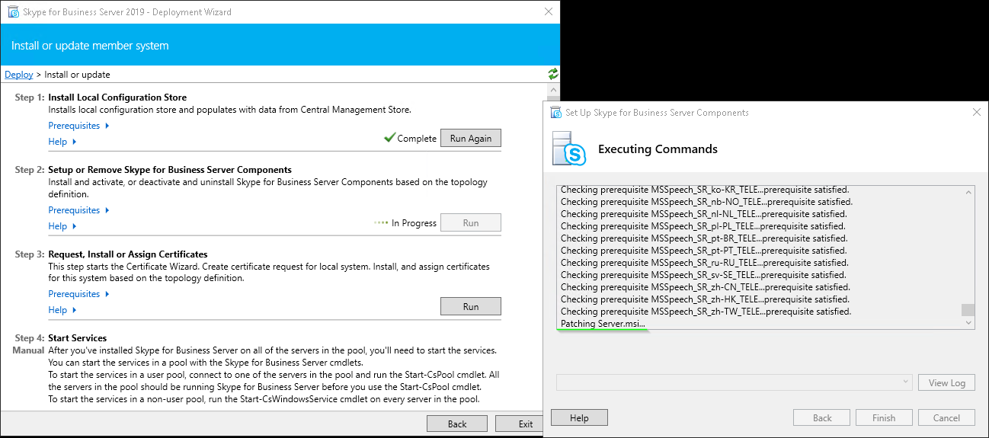The width and height of the screenshot is (989, 438).
Task: Click the Skype server icon beside Executing Commands
Action: coord(570,149)
